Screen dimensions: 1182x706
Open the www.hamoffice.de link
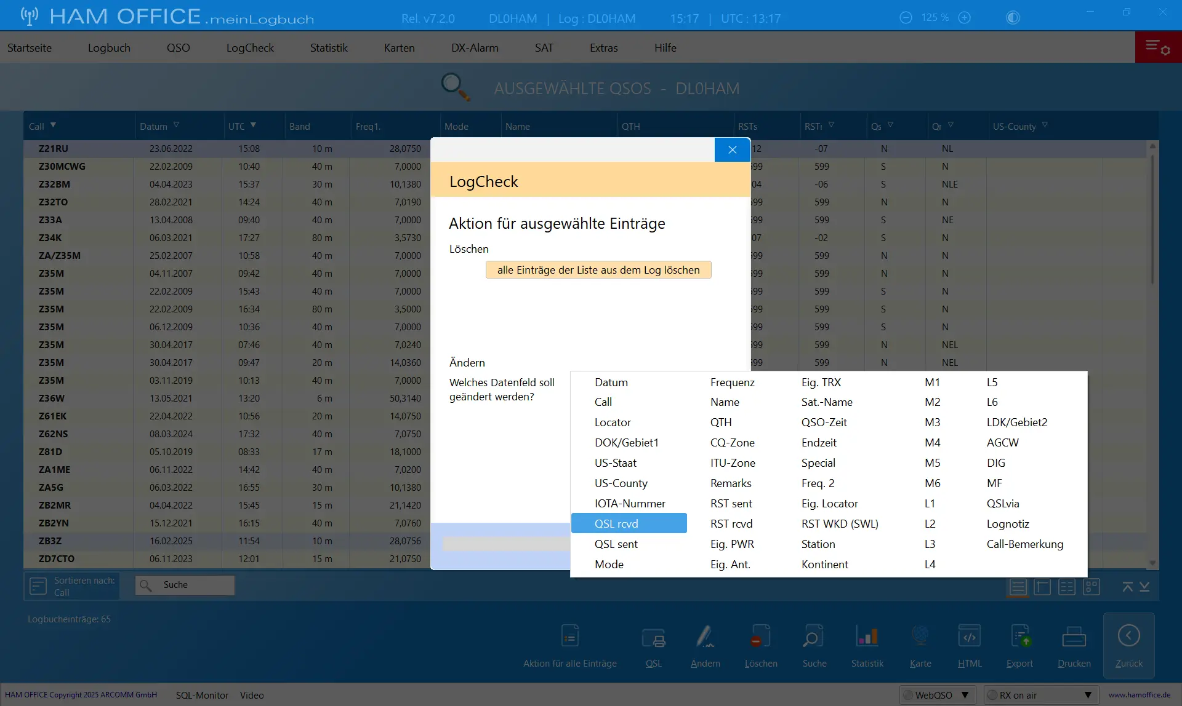[x=1139, y=695]
